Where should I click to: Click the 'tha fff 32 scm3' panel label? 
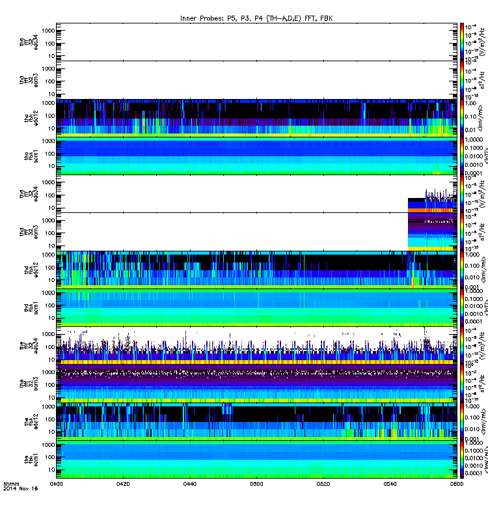pos(29,80)
